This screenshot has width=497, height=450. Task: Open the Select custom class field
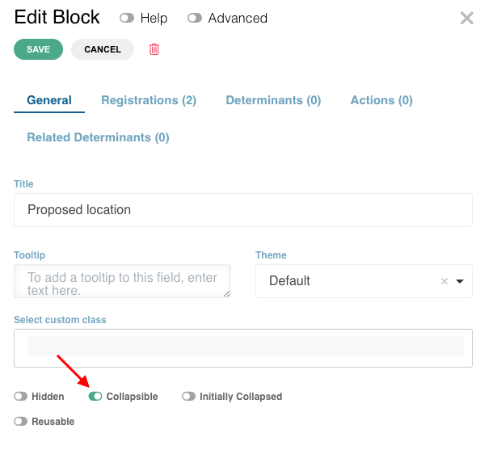(243, 348)
